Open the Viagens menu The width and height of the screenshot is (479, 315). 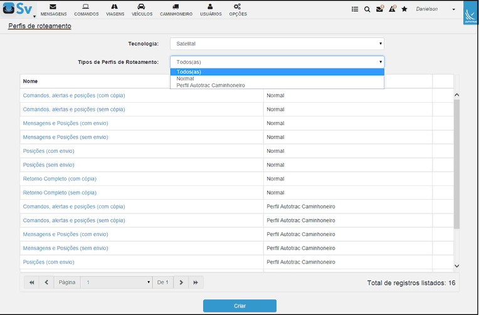click(115, 10)
